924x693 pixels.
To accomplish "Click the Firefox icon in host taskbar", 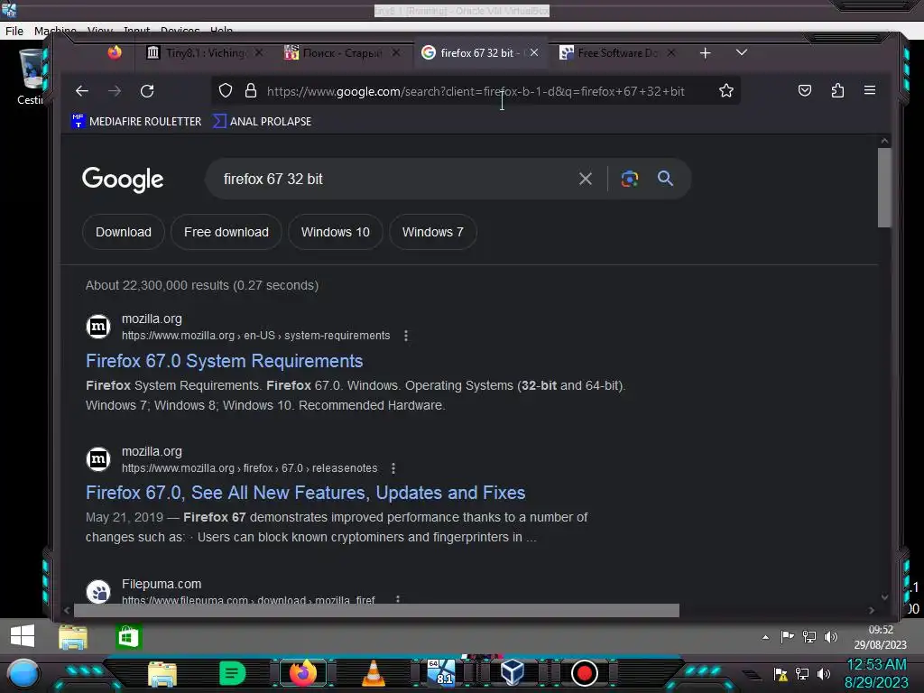I will pos(303,673).
